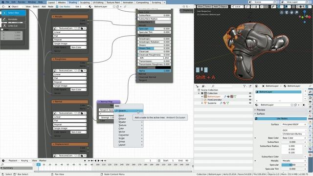
Task: Click the zoom magnifier gizmo in viewport
Action: 296,12
